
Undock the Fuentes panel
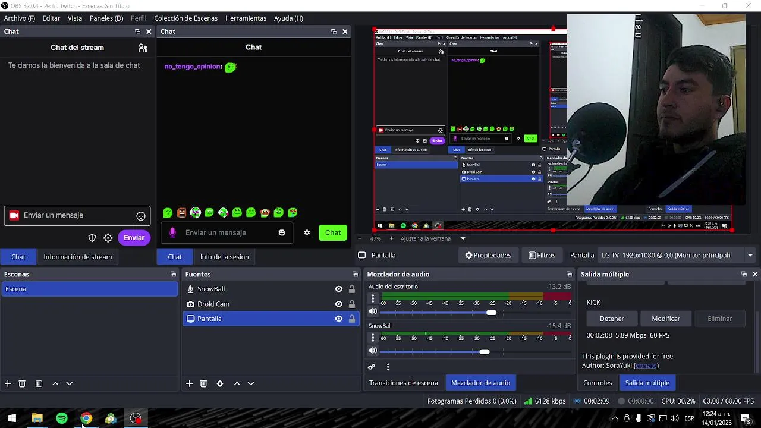(x=355, y=274)
